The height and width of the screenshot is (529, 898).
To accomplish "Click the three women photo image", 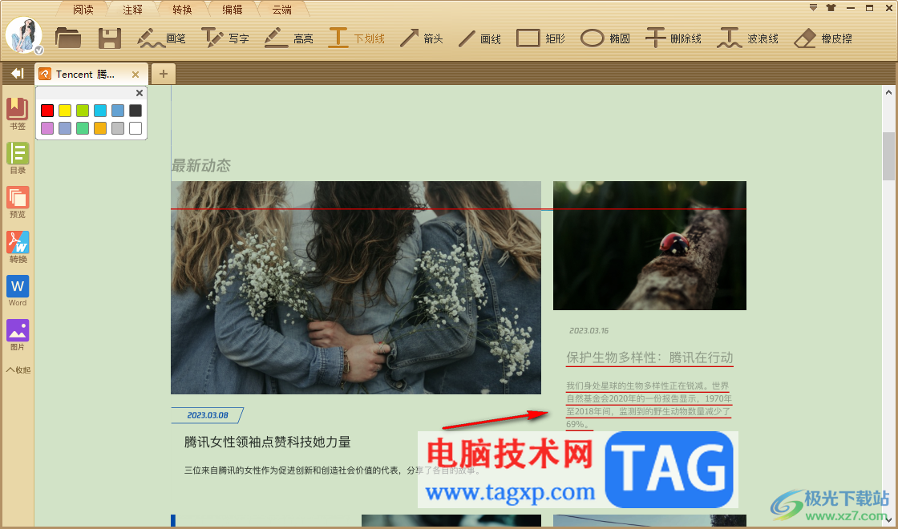I will click(356, 288).
